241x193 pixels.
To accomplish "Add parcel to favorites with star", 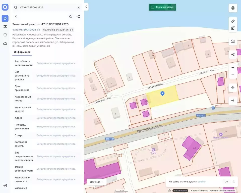I will [x=71, y=17].
